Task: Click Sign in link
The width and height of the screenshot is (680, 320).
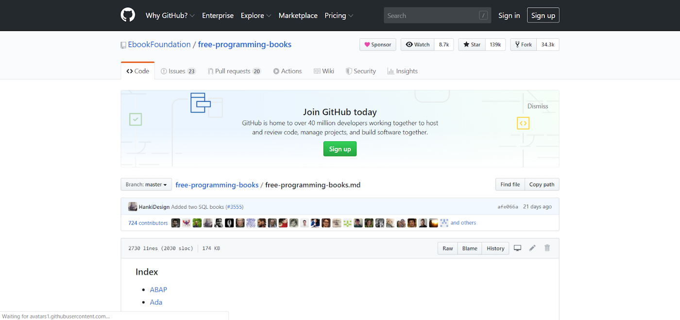Action: pos(509,16)
